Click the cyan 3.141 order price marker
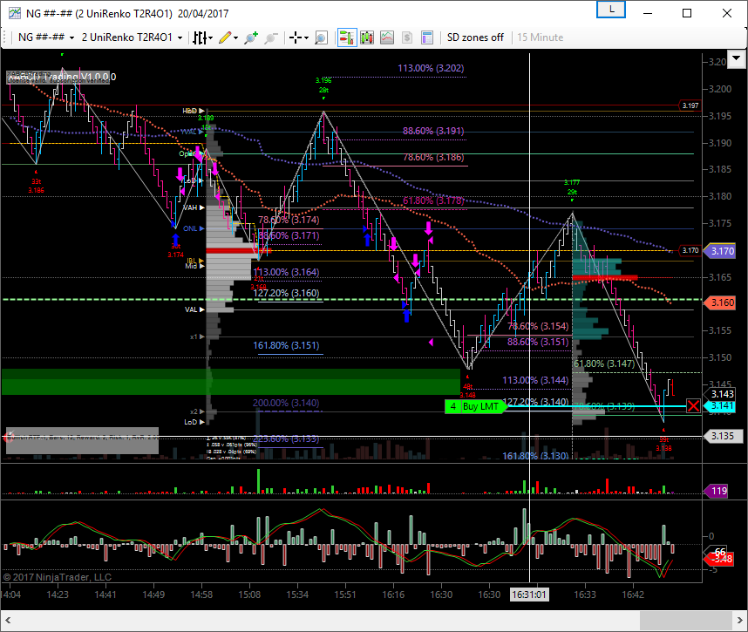 tap(722, 406)
